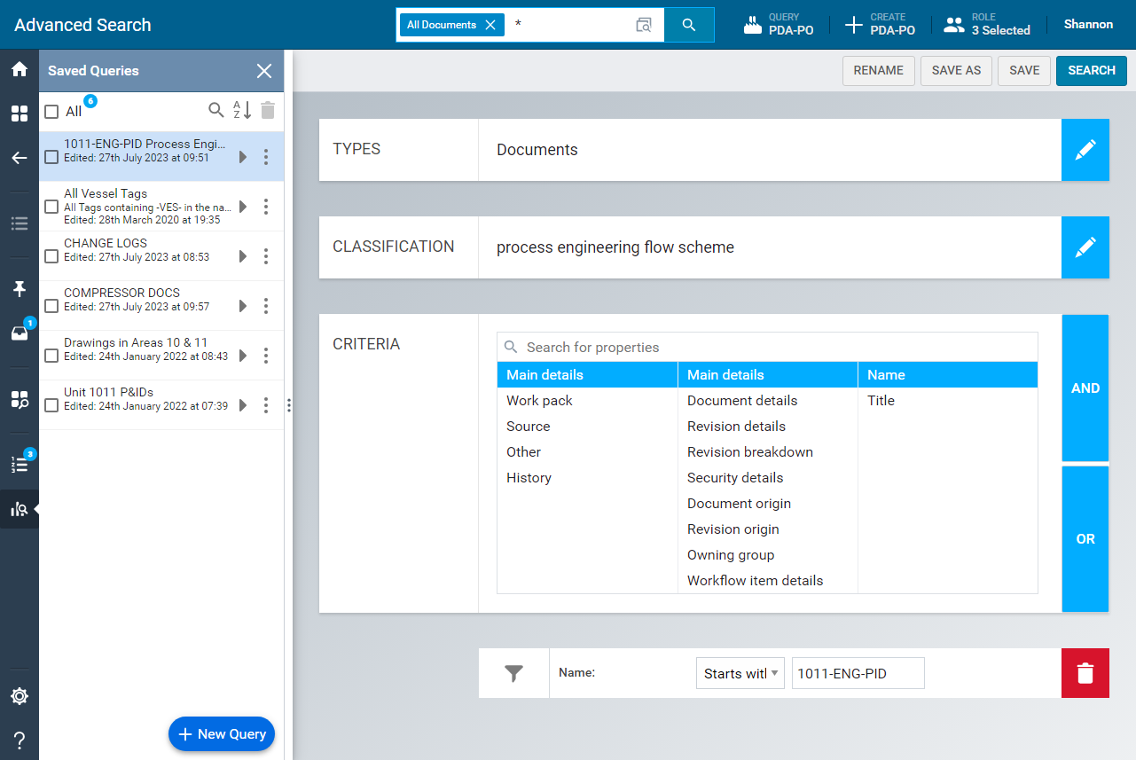
Task: Tick the CHANGE LOGS query checkbox
Action: pos(51,256)
